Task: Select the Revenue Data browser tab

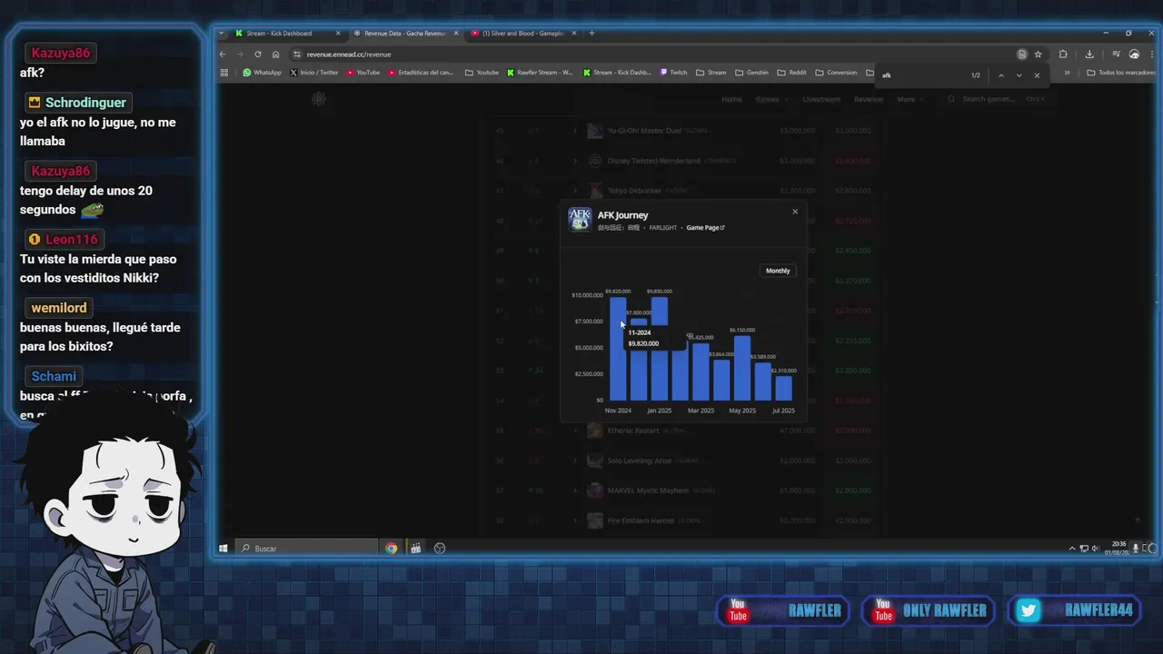Action: (x=404, y=34)
